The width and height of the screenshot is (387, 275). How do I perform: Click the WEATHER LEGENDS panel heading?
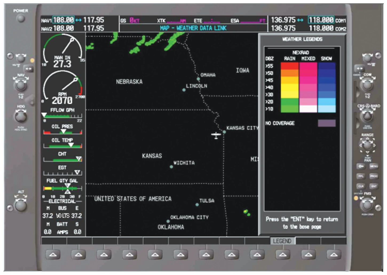(302, 39)
